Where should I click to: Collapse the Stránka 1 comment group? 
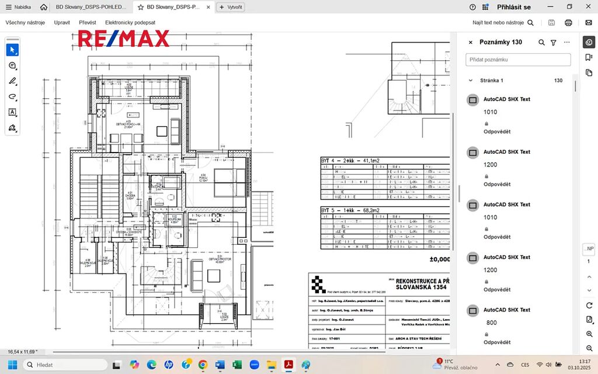[471, 81]
